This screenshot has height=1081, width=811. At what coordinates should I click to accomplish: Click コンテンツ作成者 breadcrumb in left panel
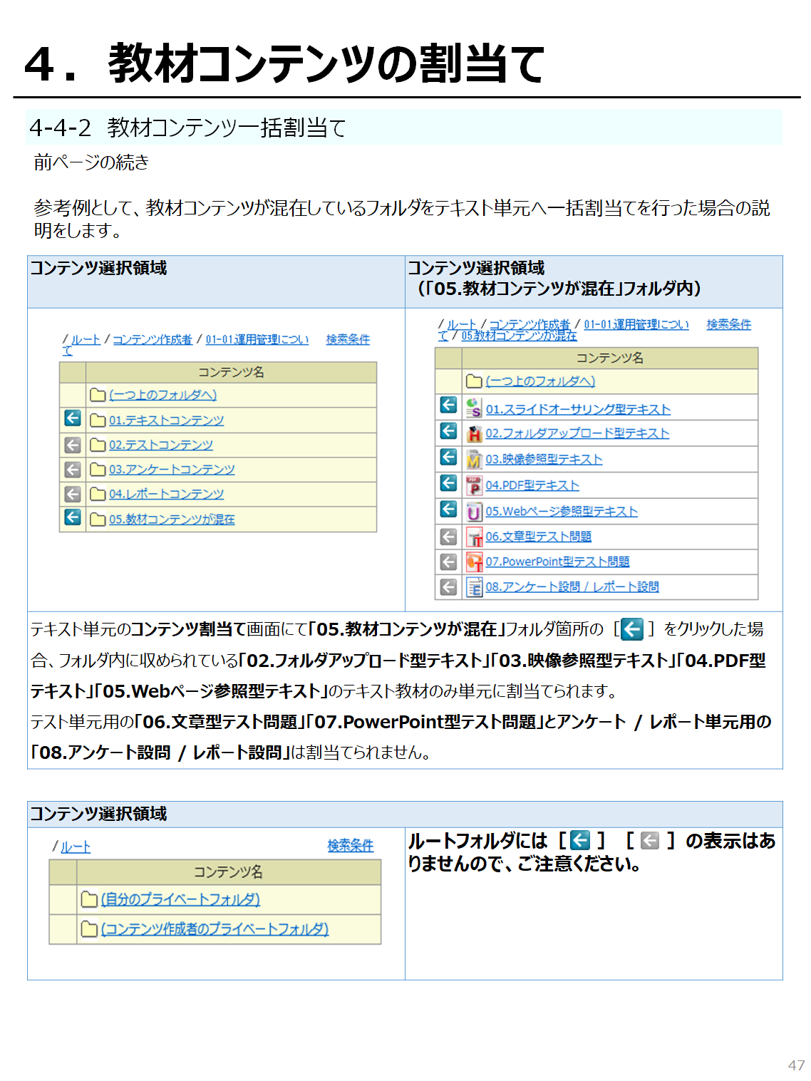[153, 340]
